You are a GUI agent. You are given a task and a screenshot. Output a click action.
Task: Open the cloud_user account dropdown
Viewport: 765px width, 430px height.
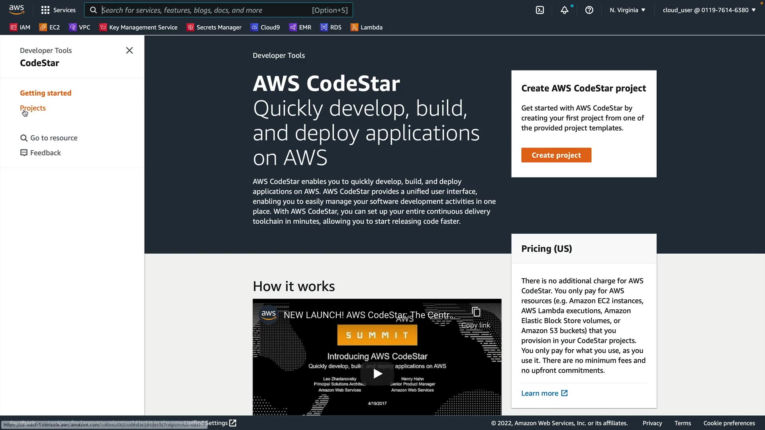tap(709, 10)
